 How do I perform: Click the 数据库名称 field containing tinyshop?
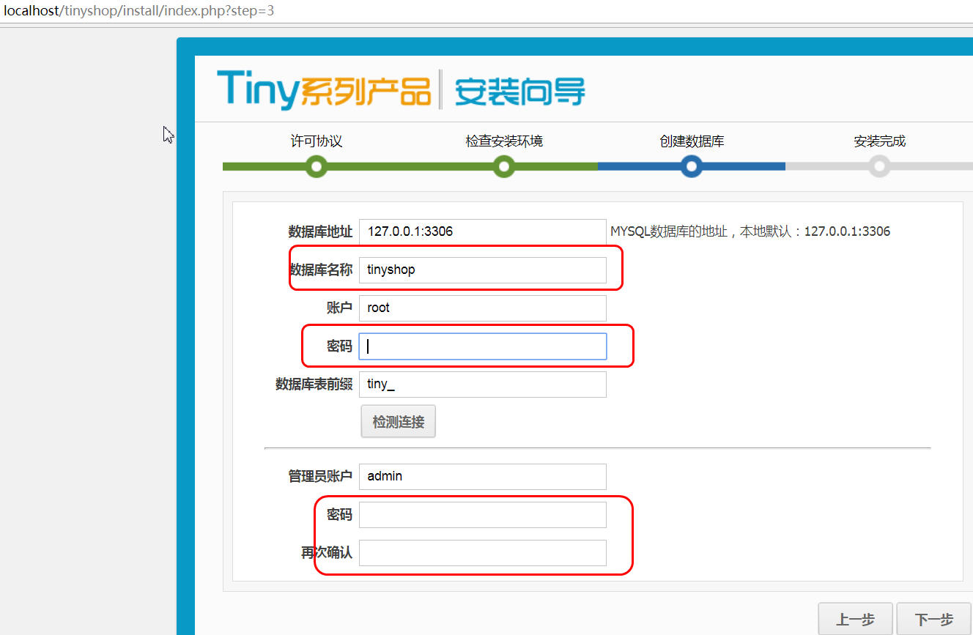click(482, 270)
